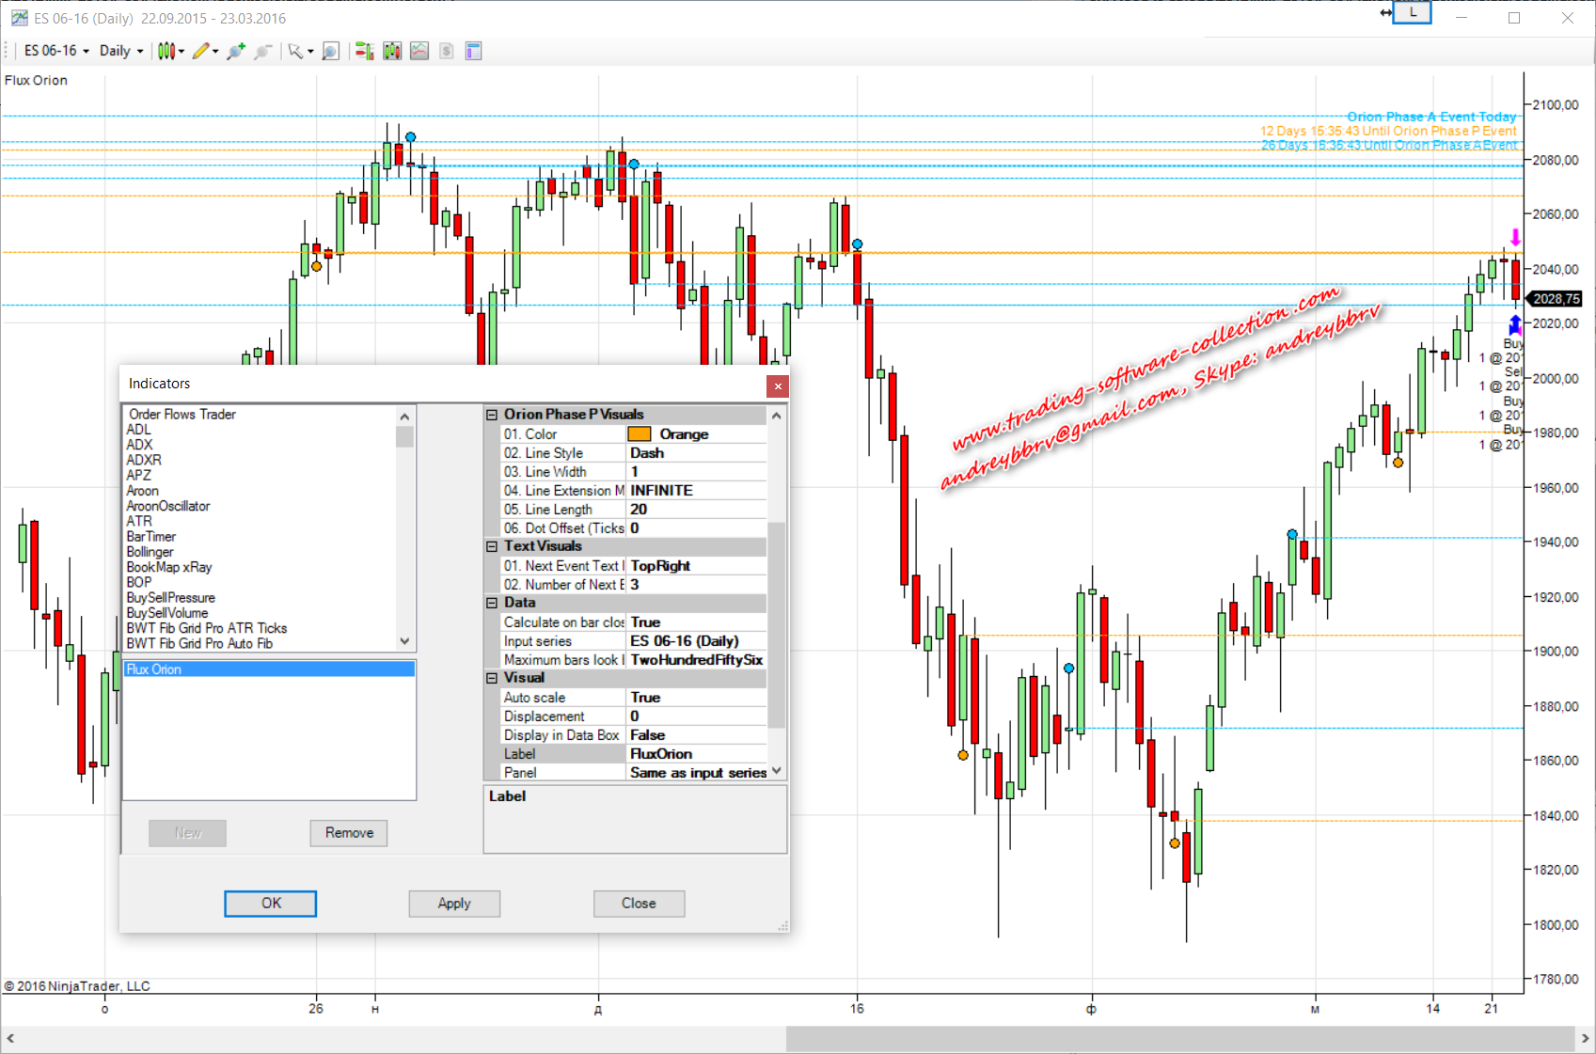Click the zoom frame magnifier icon
The image size is (1596, 1054).
[x=330, y=52]
